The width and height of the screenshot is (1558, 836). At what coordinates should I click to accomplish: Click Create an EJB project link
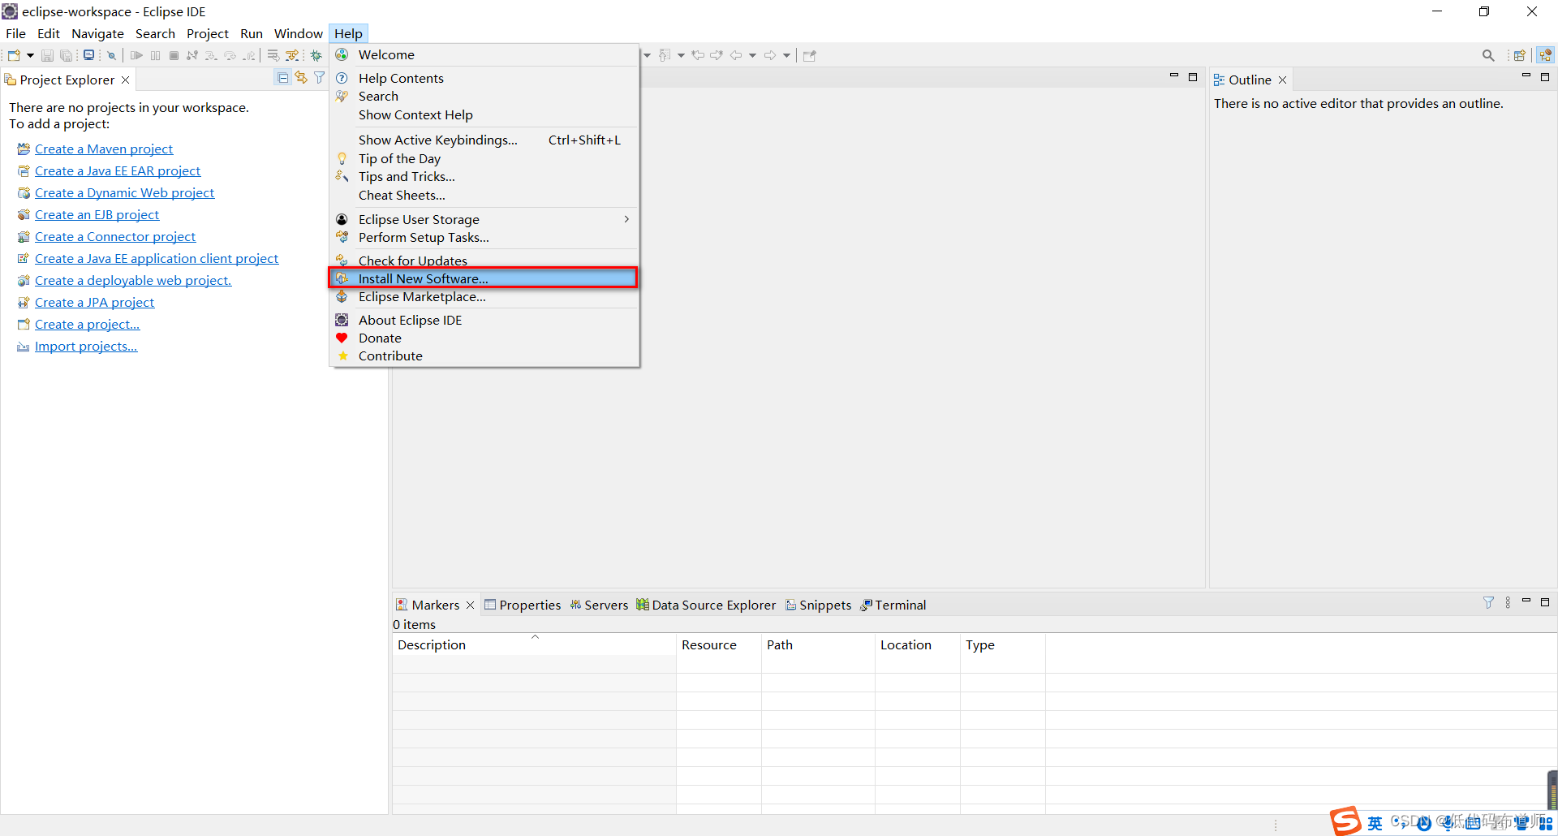click(97, 214)
